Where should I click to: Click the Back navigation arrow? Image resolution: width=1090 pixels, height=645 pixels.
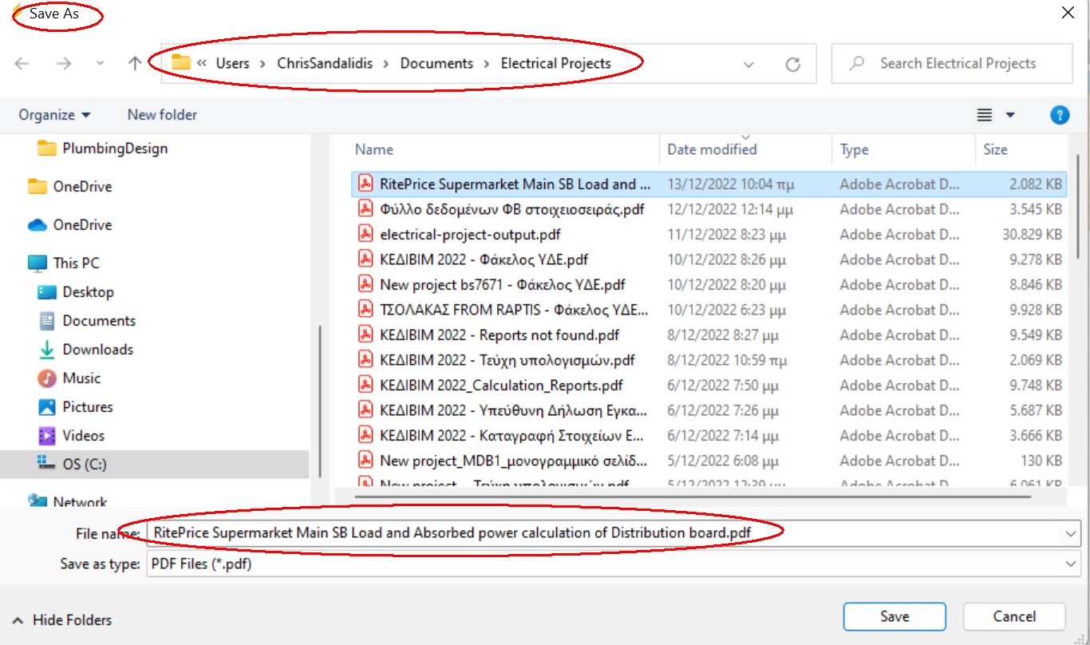click(x=22, y=64)
